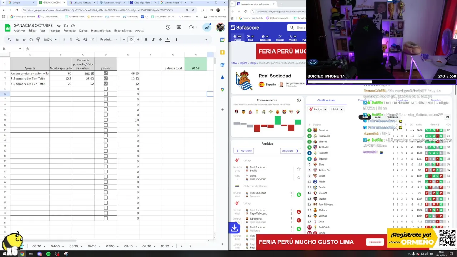The height and width of the screenshot is (257, 457).
Task: Uncheck ¿Salió? checkbox in row 4
Action: 106,84
